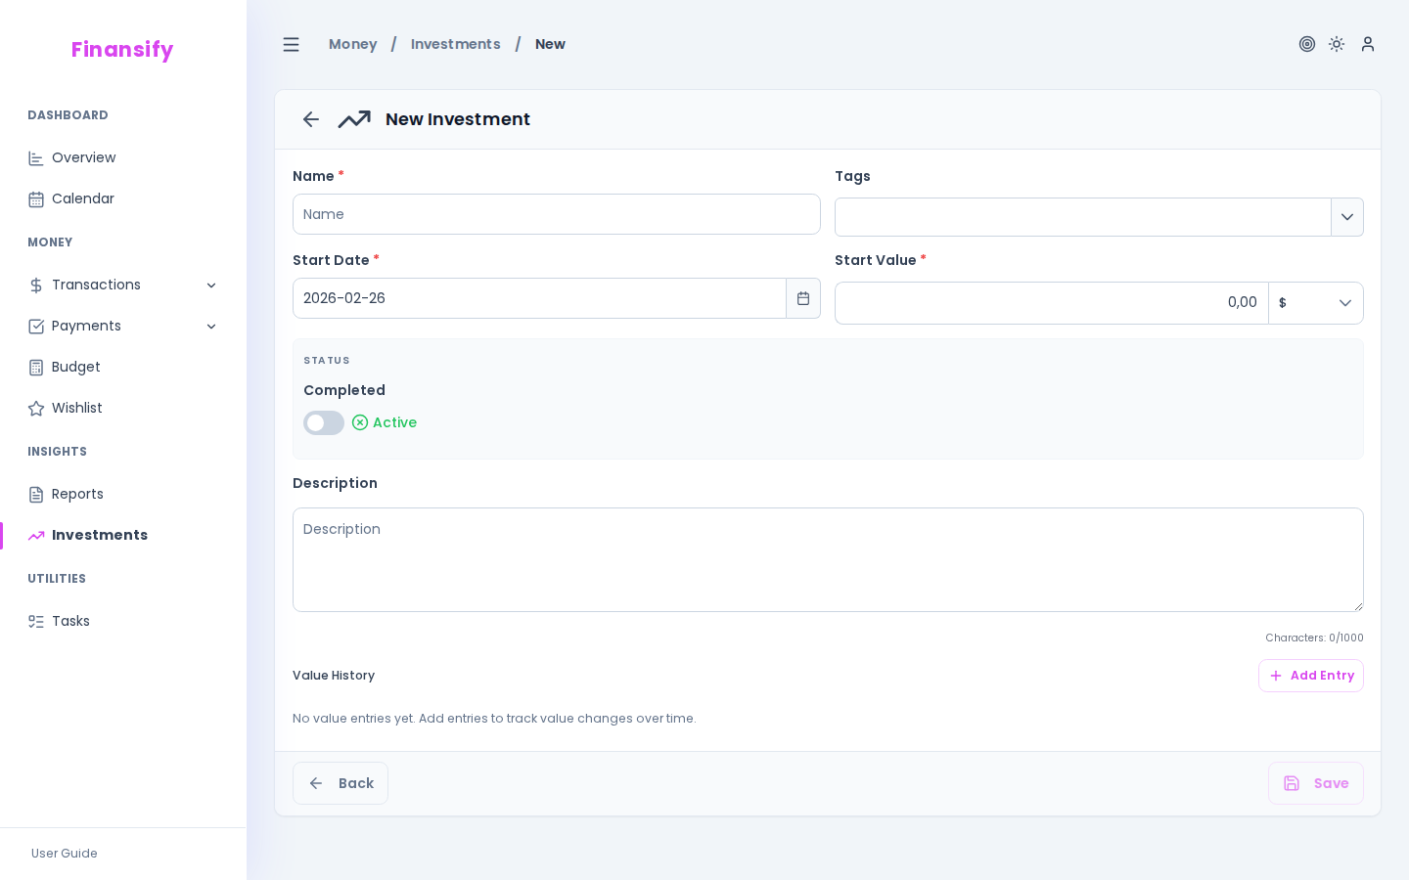The image size is (1409, 880).
Task: Click inside the Name input field
Action: point(557,214)
